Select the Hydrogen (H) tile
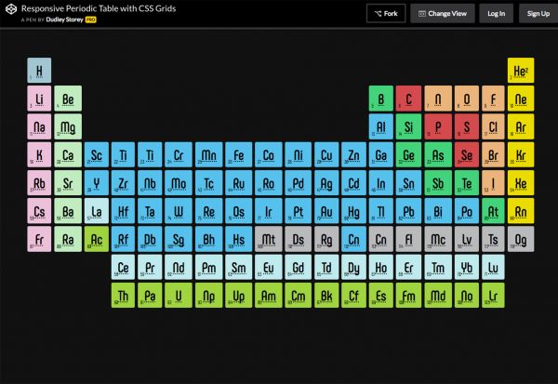This screenshot has width=558, height=384. click(40, 71)
